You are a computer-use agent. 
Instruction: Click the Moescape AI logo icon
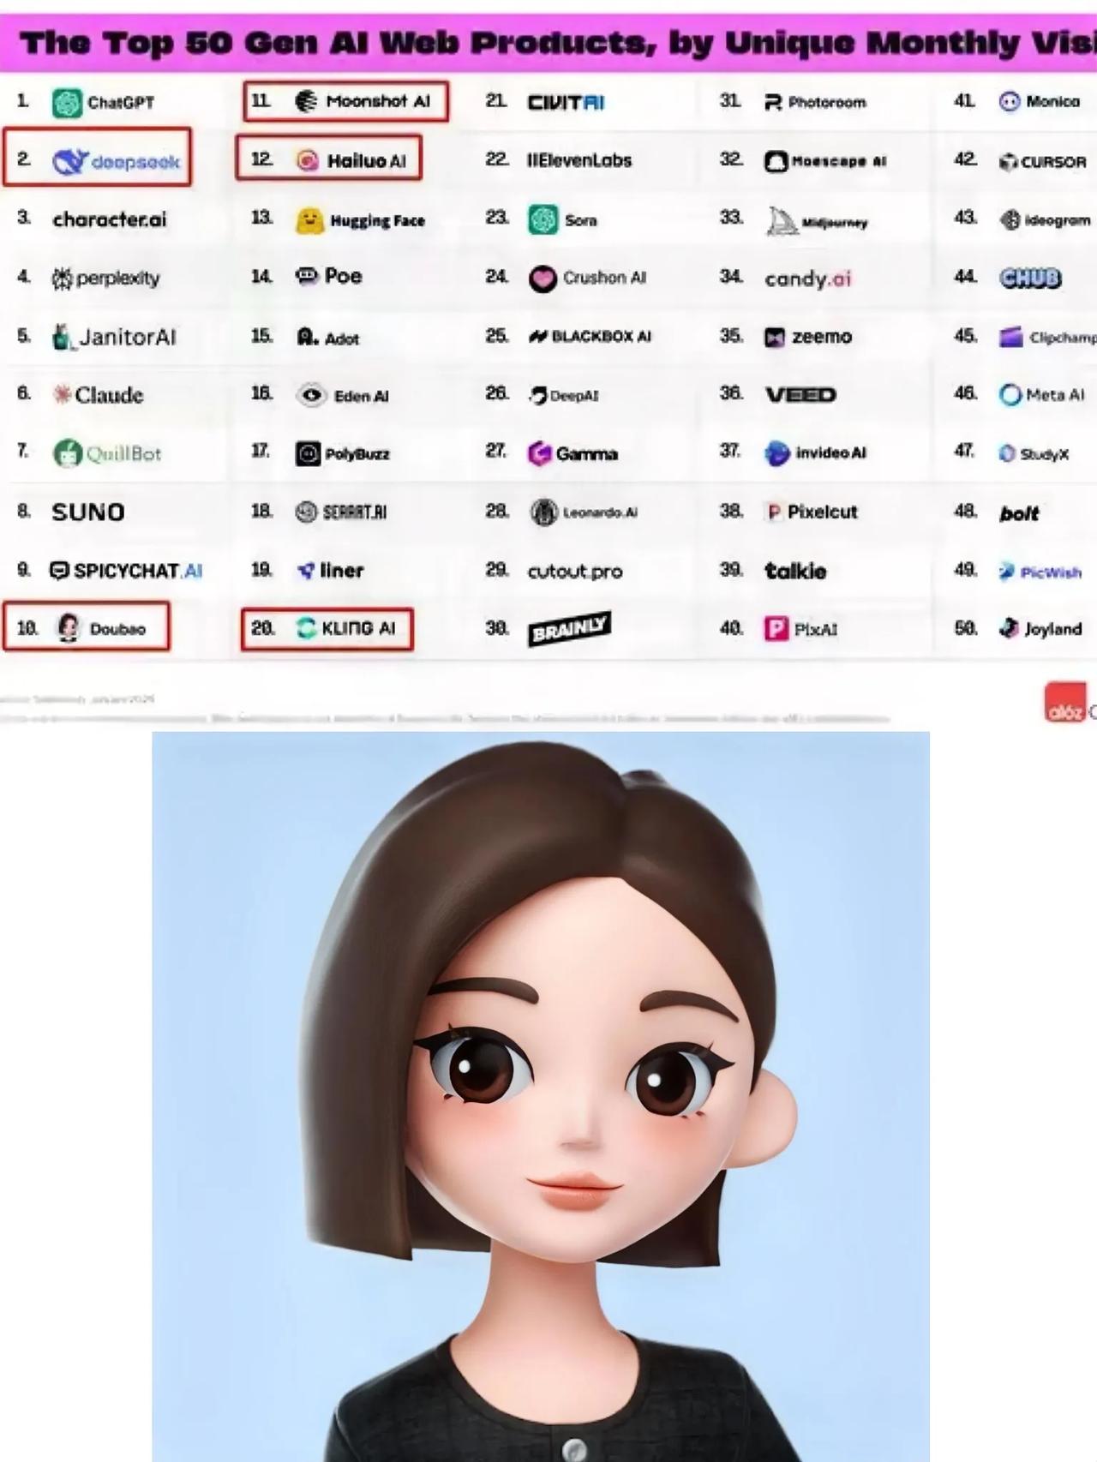(776, 161)
